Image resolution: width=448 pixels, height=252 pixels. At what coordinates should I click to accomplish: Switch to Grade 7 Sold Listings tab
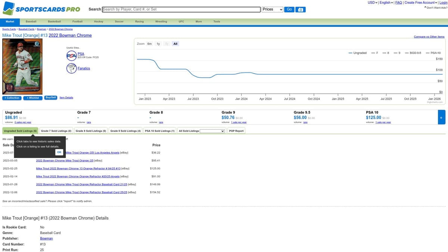tap(56, 131)
